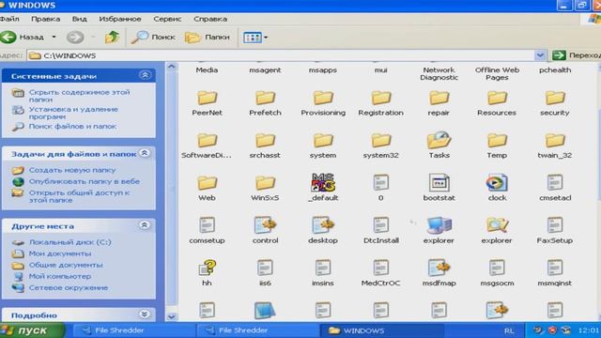Click the left pane scrollbar down arrow
601x338 pixels.
point(171,316)
